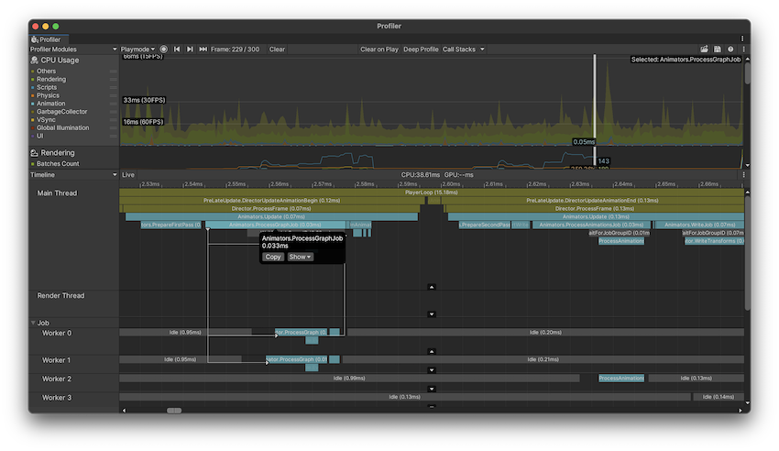This screenshot has height=451, width=779.
Task: Toggle the Clear on Play option
Action: 379,49
